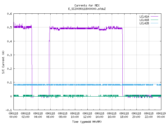Click the LCL41A falling edge before 18:00
This screenshot has height=124, width=166.
(x=122, y=62)
